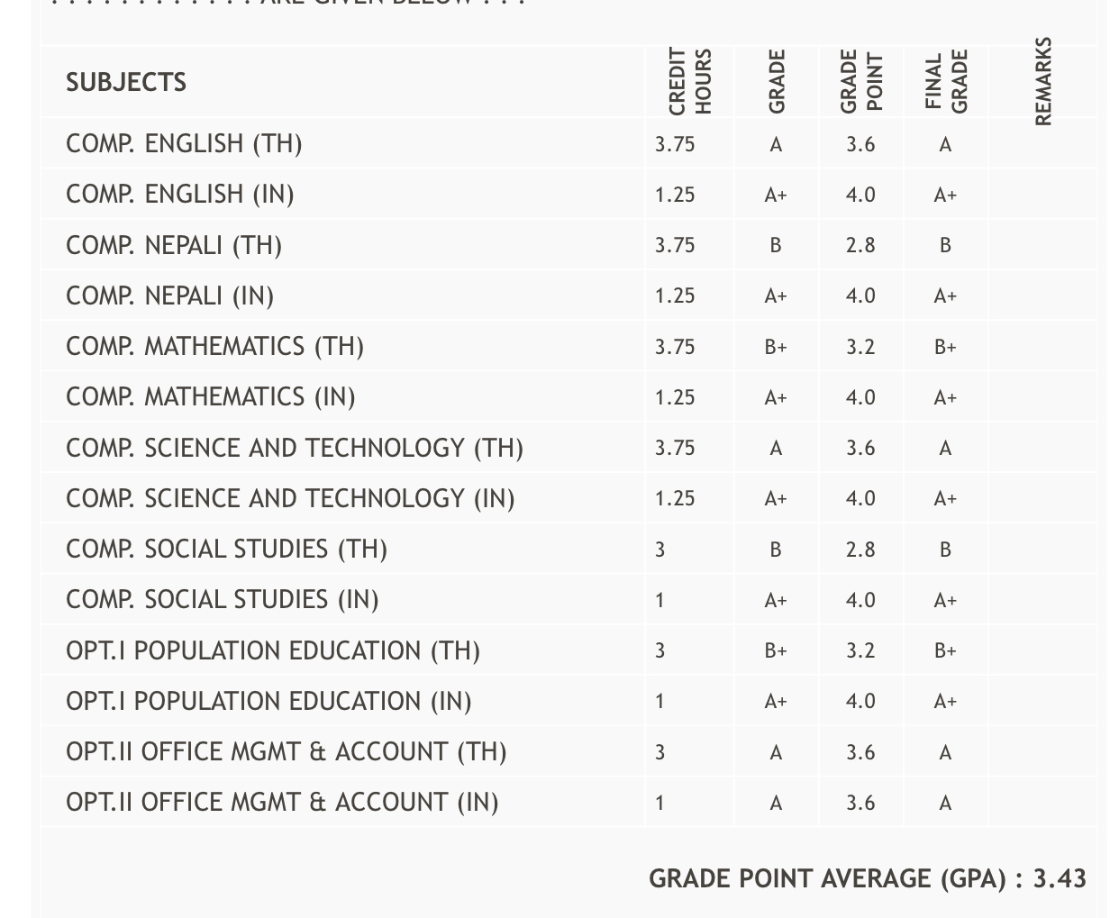Image resolution: width=1119 pixels, height=918 pixels.
Task: Select OPT.II OFFICE MGMT & ACCOUNT (IN)
Action: tap(282, 803)
